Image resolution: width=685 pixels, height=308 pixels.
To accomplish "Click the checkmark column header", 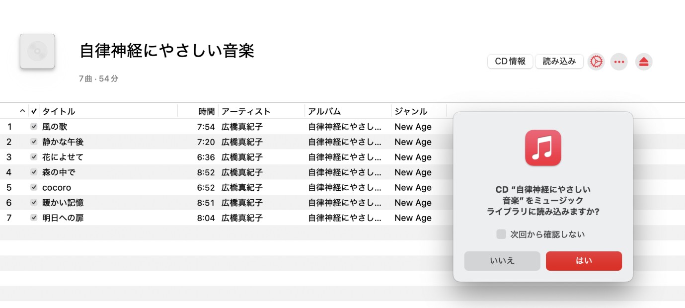I will pyautogui.click(x=34, y=111).
